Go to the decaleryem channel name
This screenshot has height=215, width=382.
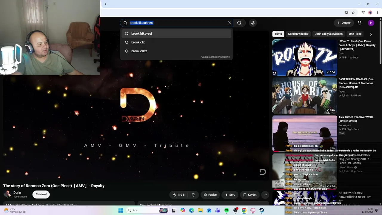(x=345, y=125)
